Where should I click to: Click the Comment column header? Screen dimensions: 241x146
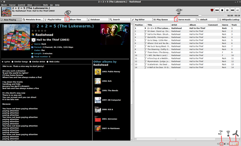pos(214,25)
